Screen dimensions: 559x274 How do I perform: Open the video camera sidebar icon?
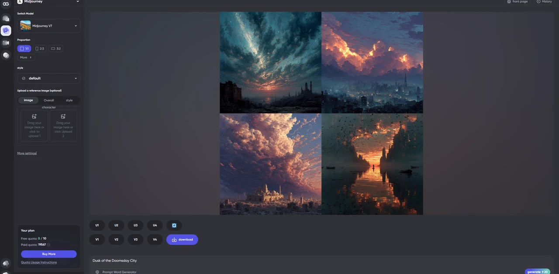point(6,43)
